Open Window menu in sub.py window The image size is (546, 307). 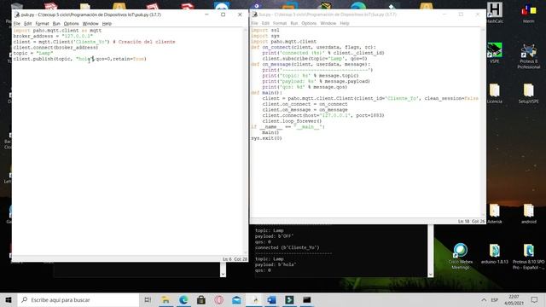[328, 23]
